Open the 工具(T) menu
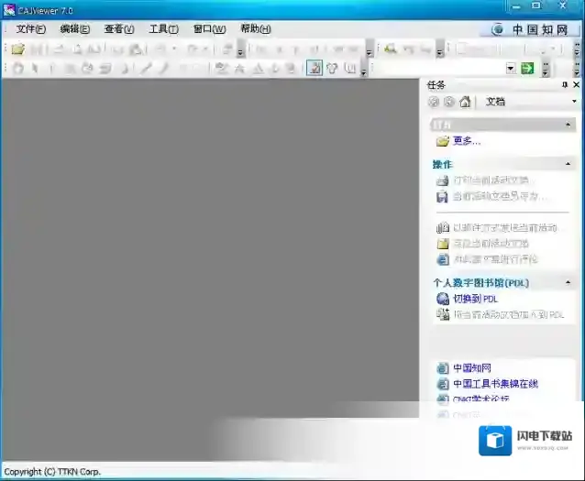The width and height of the screenshot is (585, 481). point(163,28)
